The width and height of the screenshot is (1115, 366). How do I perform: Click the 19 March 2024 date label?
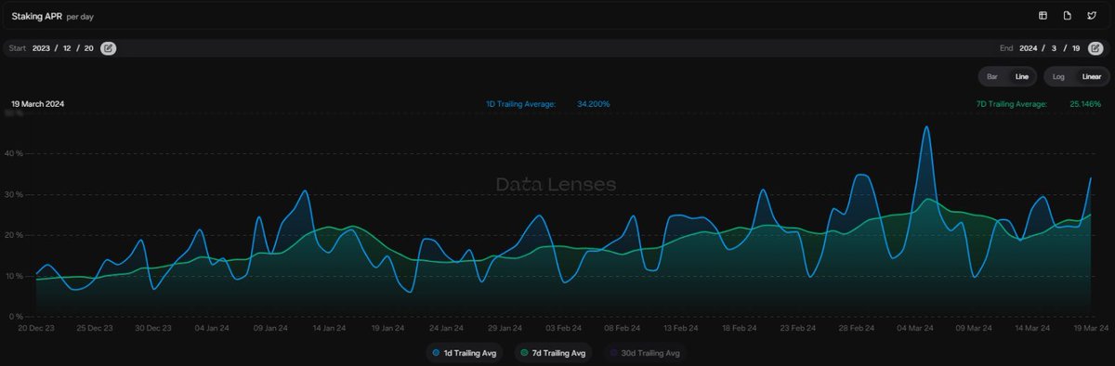[37, 104]
